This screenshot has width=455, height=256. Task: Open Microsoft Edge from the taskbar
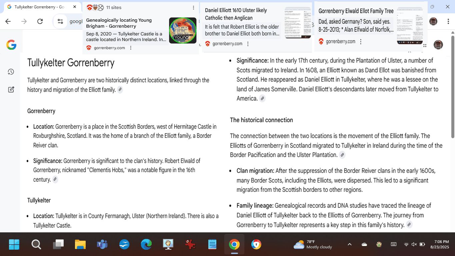146,245
